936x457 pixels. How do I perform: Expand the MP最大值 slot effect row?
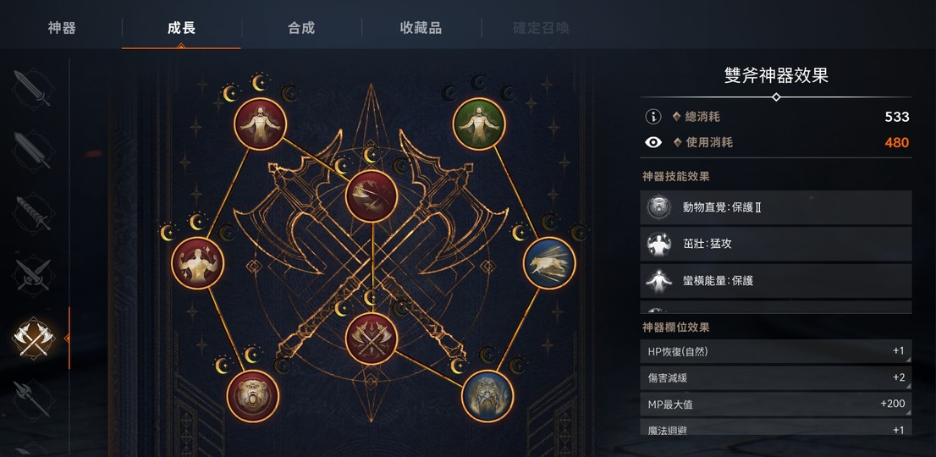(x=775, y=404)
